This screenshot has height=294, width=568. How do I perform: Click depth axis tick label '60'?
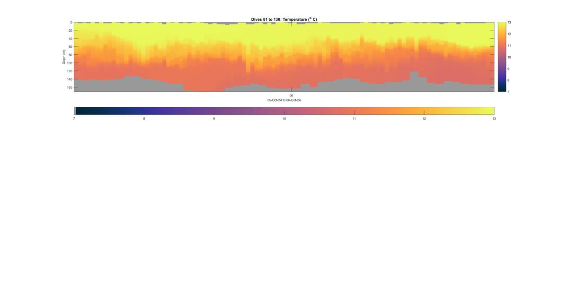click(x=70, y=47)
